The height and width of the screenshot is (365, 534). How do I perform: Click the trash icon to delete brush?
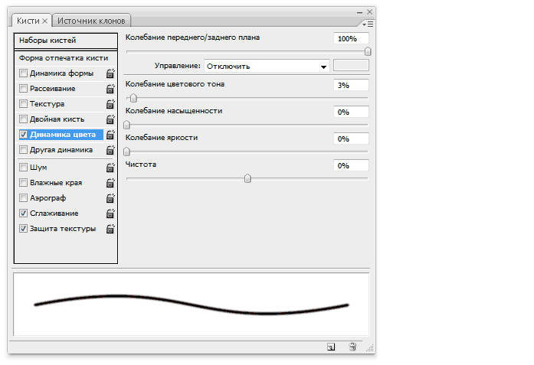tap(352, 347)
